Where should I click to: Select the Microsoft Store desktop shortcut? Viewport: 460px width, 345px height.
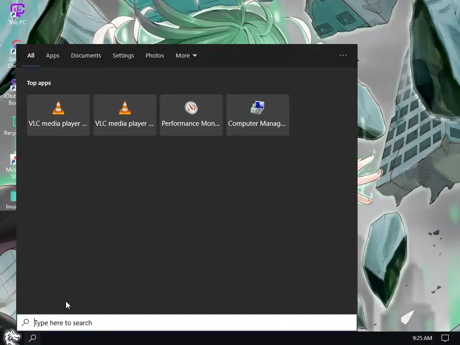(x=11, y=165)
